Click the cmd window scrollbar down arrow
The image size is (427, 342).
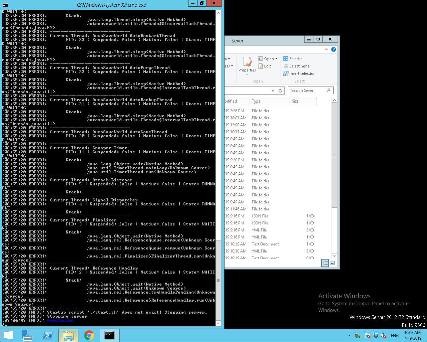coord(219,323)
